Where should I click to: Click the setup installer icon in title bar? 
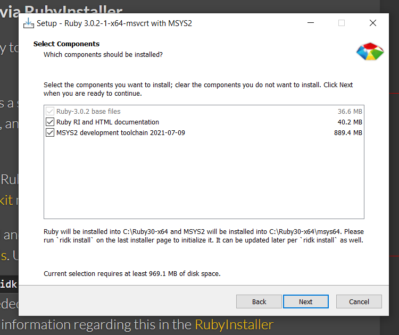[x=29, y=23]
